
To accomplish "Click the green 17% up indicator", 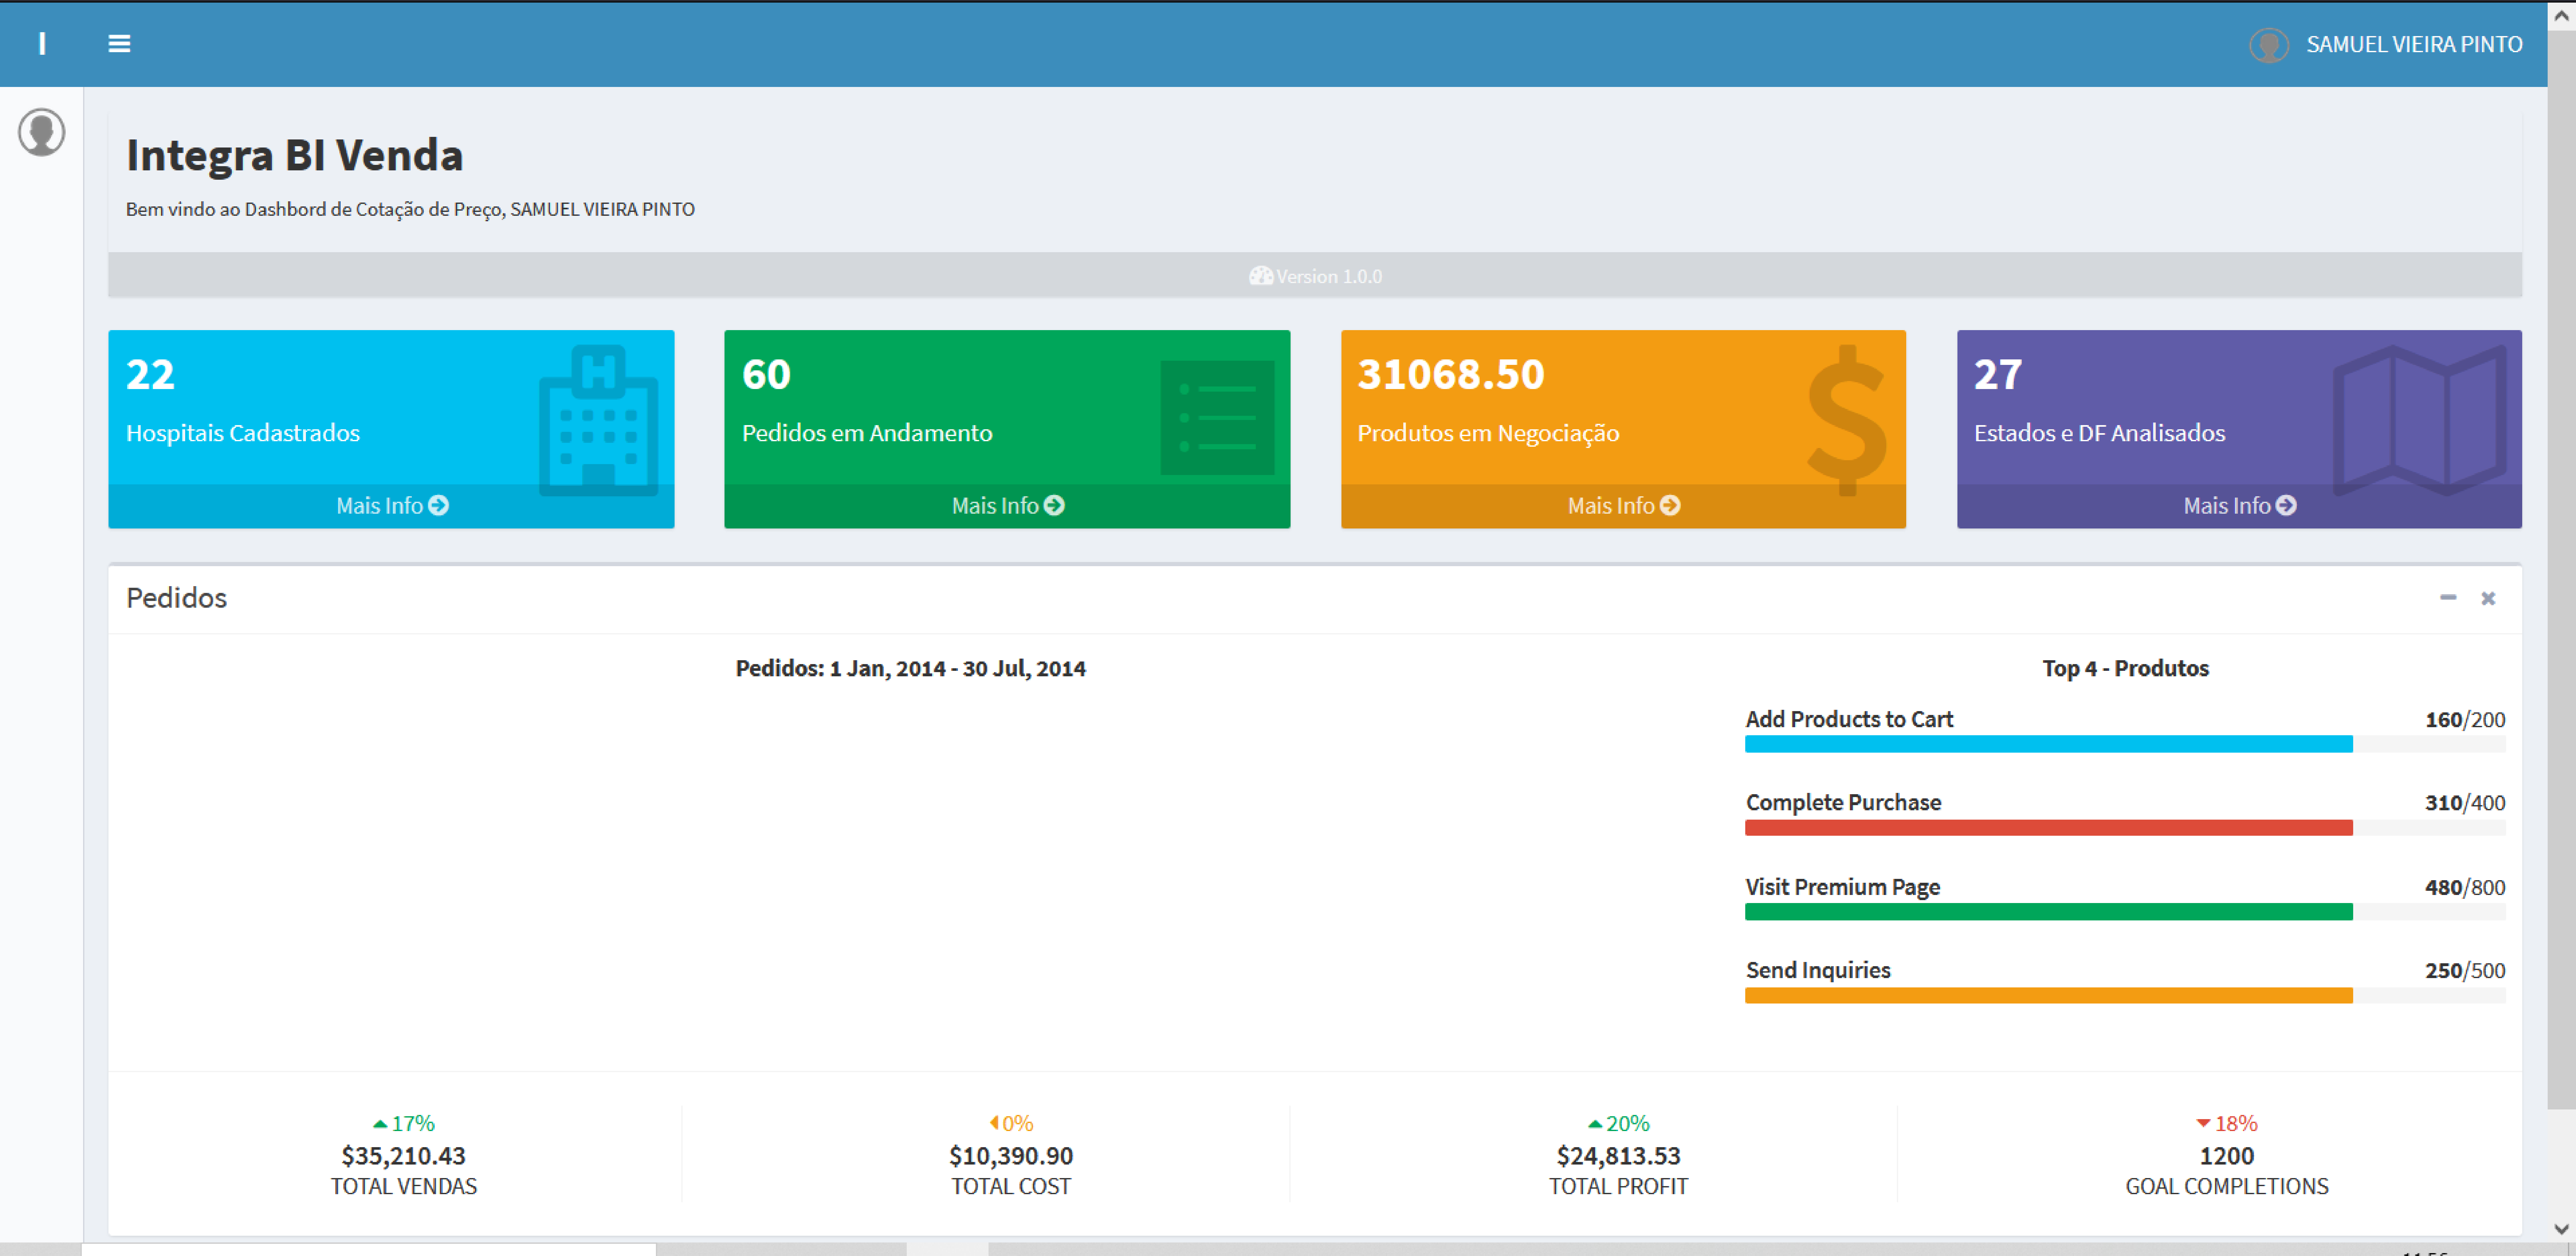I will (x=404, y=1124).
